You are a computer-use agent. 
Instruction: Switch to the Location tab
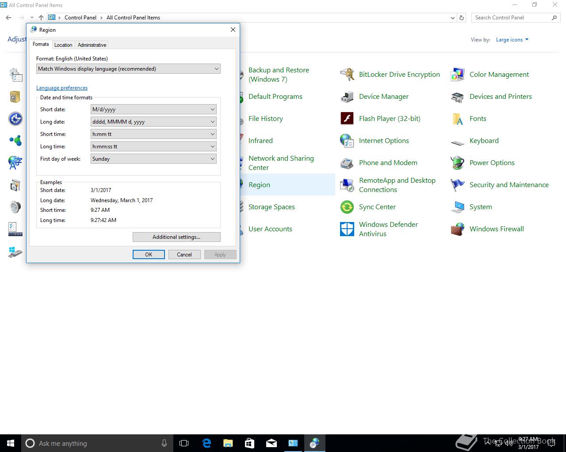click(63, 45)
